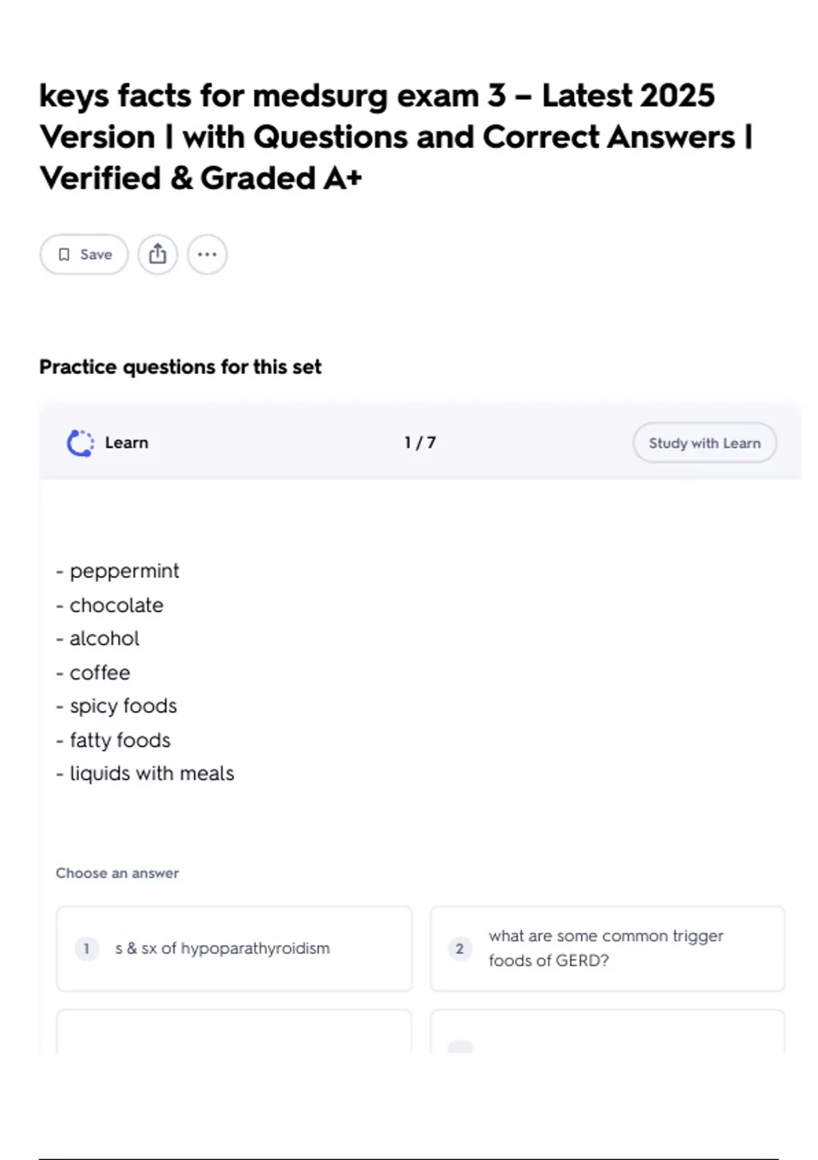This screenshot has height=1160, width=818.
Task: Open the three-dot more options menu
Action: pos(207,255)
